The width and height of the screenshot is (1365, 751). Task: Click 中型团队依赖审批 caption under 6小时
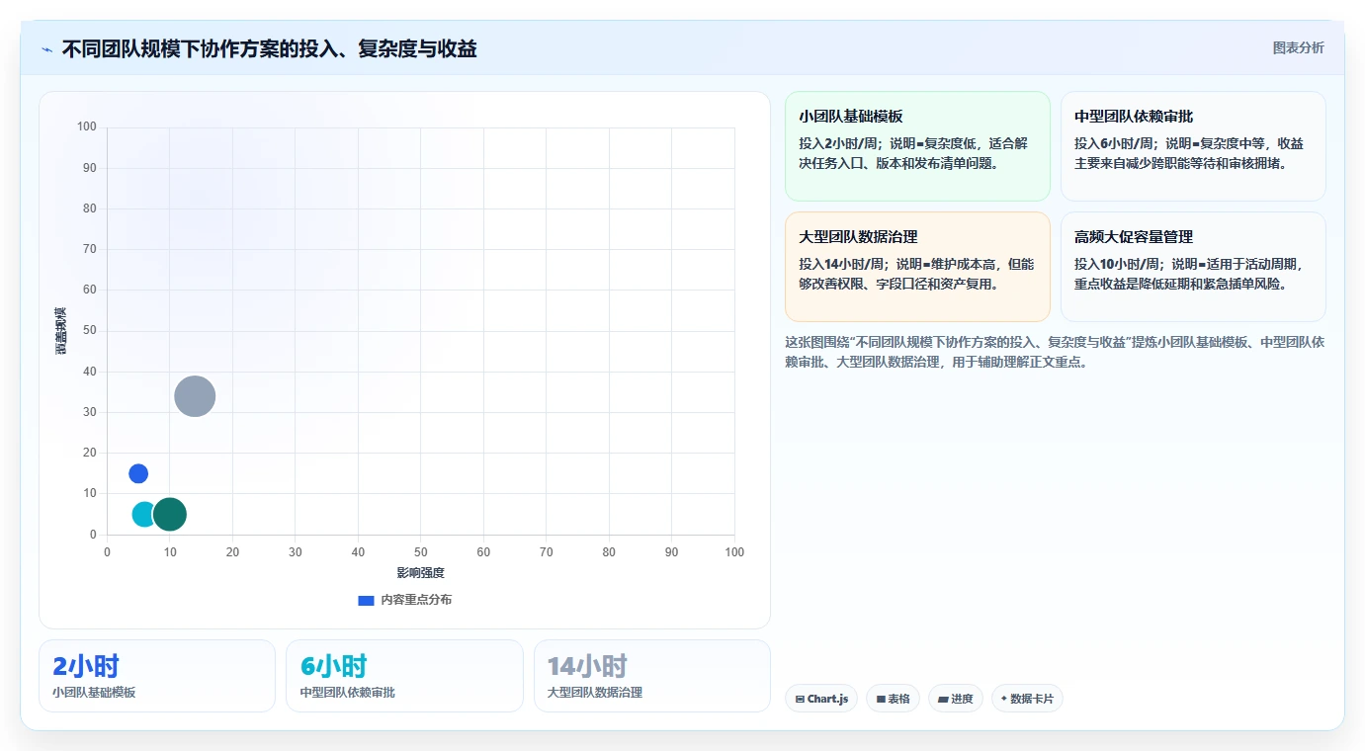(347, 693)
